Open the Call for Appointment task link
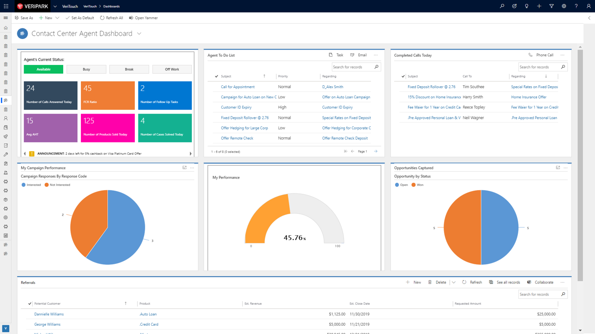This screenshot has width=595, height=334. pyautogui.click(x=238, y=87)
